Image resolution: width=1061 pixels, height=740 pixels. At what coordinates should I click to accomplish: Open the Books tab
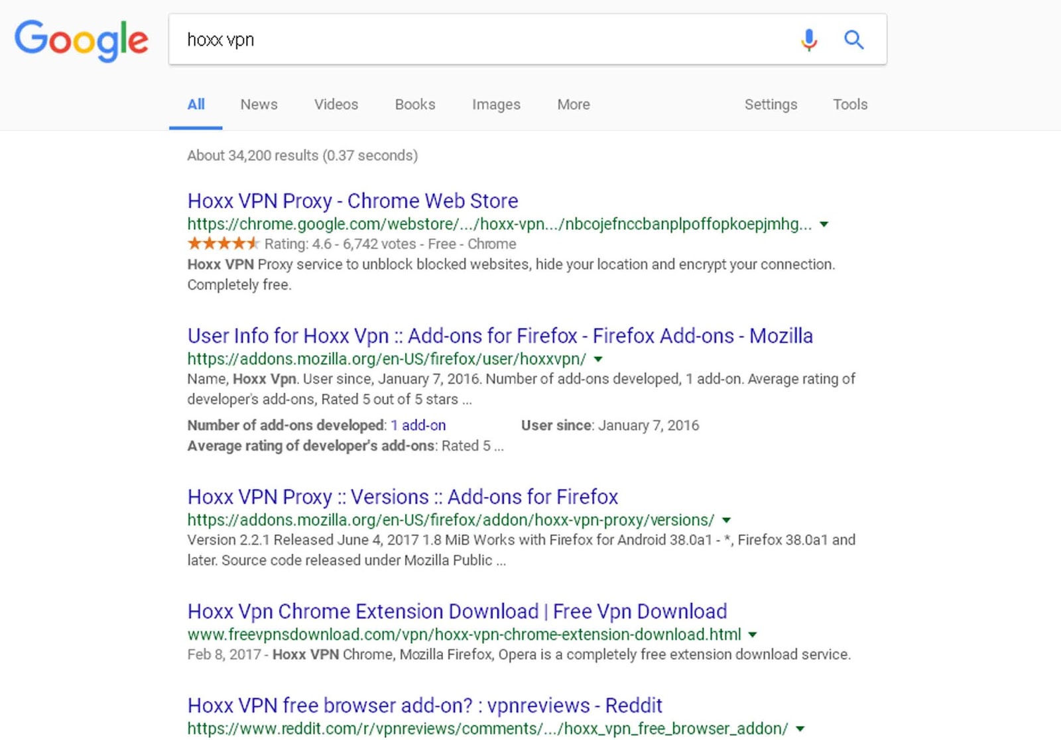click(415, 105)
